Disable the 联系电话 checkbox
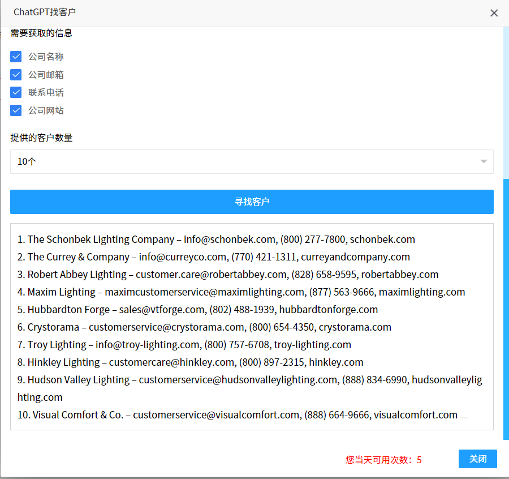The image size is (509, 479). pos(16,92)
